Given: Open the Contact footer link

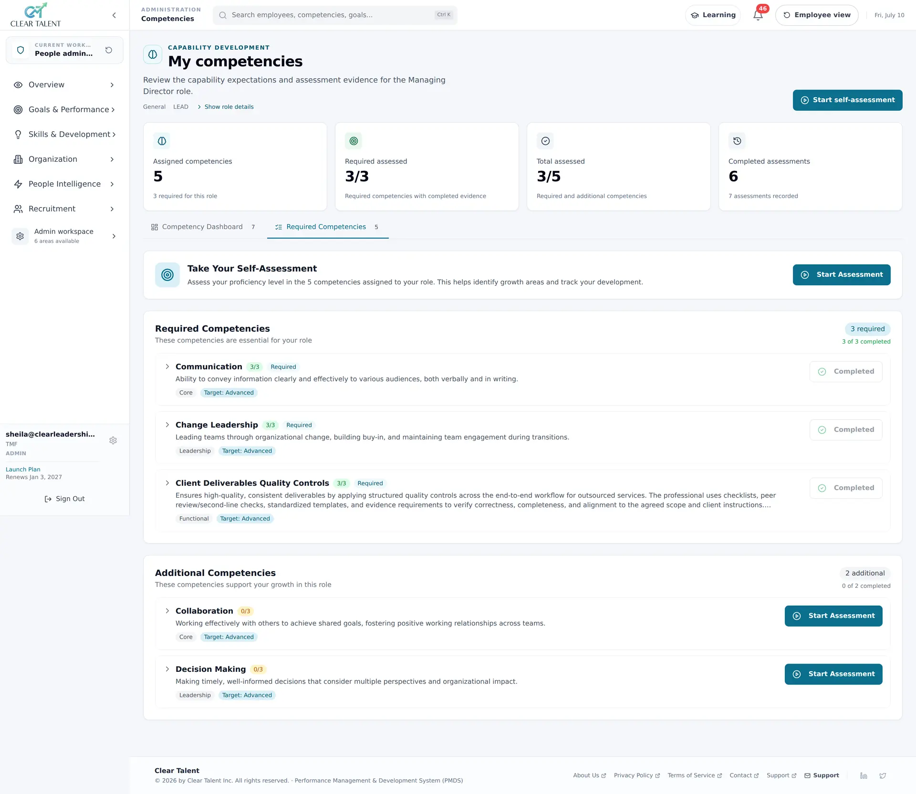Looking at the screenshot, I should pos(744,775).
